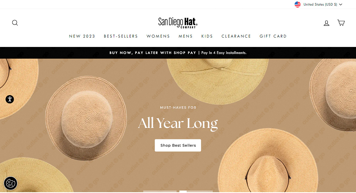
Task: Select the first slideshow progress bar indicator
Action: 160,191
